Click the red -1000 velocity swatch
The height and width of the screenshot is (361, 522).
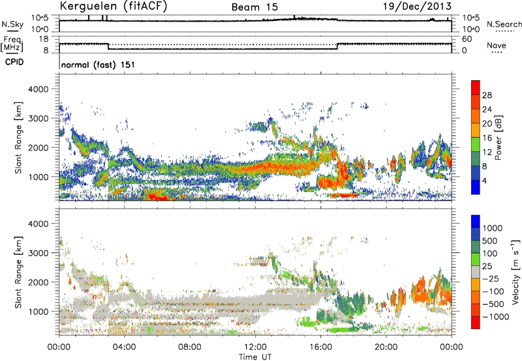[476, 323]
